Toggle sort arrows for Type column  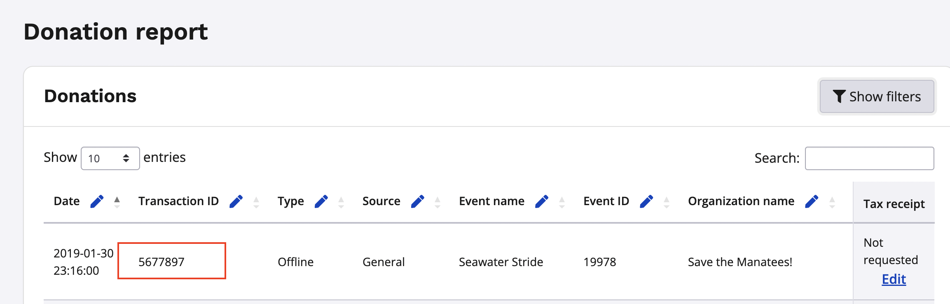pos(341,202)
